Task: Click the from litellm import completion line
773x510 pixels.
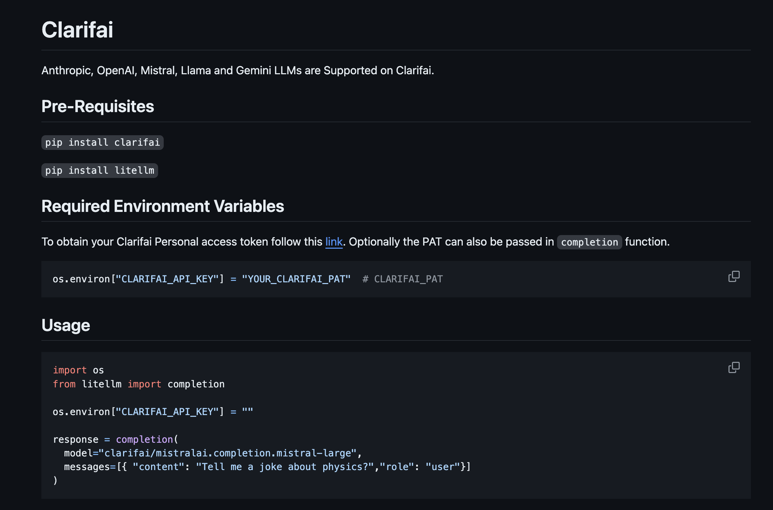Action: point(139,384)
